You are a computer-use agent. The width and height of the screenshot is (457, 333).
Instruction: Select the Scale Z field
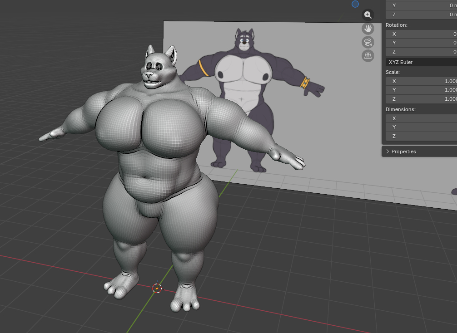(x=421, y=99)
